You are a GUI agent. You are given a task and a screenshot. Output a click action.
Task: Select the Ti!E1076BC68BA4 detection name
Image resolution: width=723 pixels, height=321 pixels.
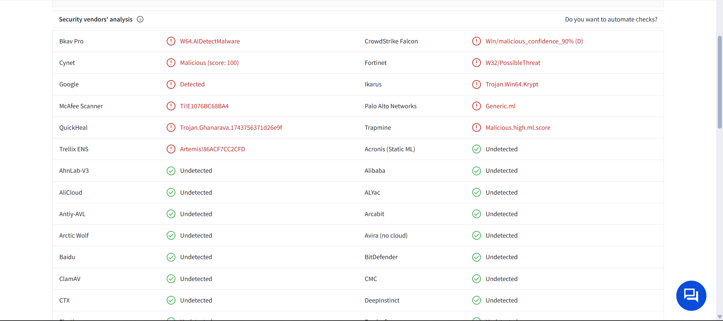click(204, 106)
